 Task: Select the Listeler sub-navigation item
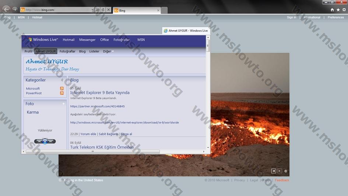tap(94, 51)
